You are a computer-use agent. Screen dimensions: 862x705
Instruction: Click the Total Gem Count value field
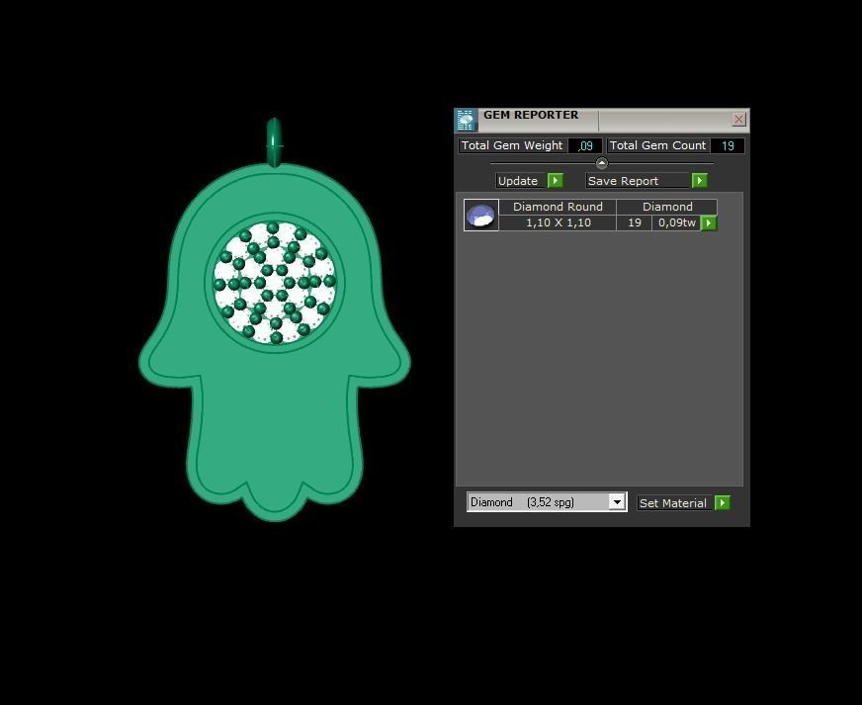coord(728,145)
